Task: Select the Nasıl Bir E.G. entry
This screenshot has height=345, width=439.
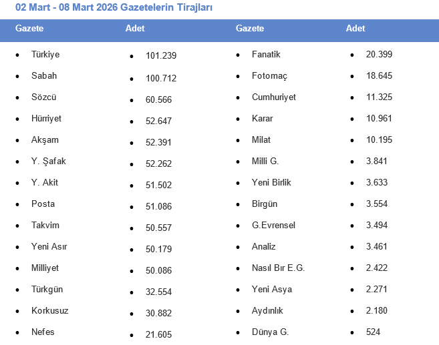Action: (x=278, y=268)
